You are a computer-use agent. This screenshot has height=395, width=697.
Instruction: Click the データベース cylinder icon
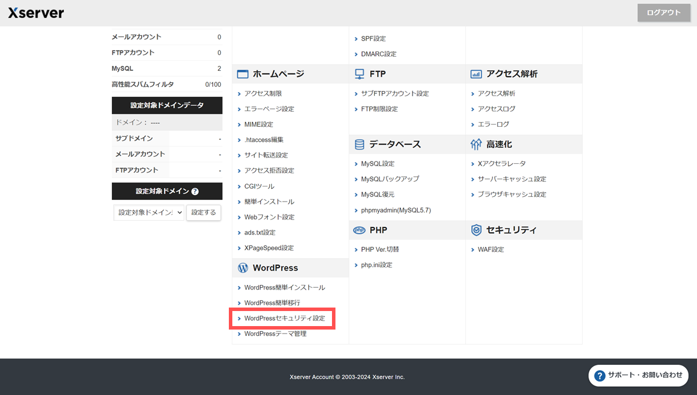click(359, 144)
